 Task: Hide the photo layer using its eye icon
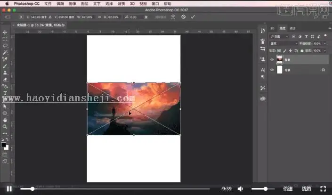point(272,60)
